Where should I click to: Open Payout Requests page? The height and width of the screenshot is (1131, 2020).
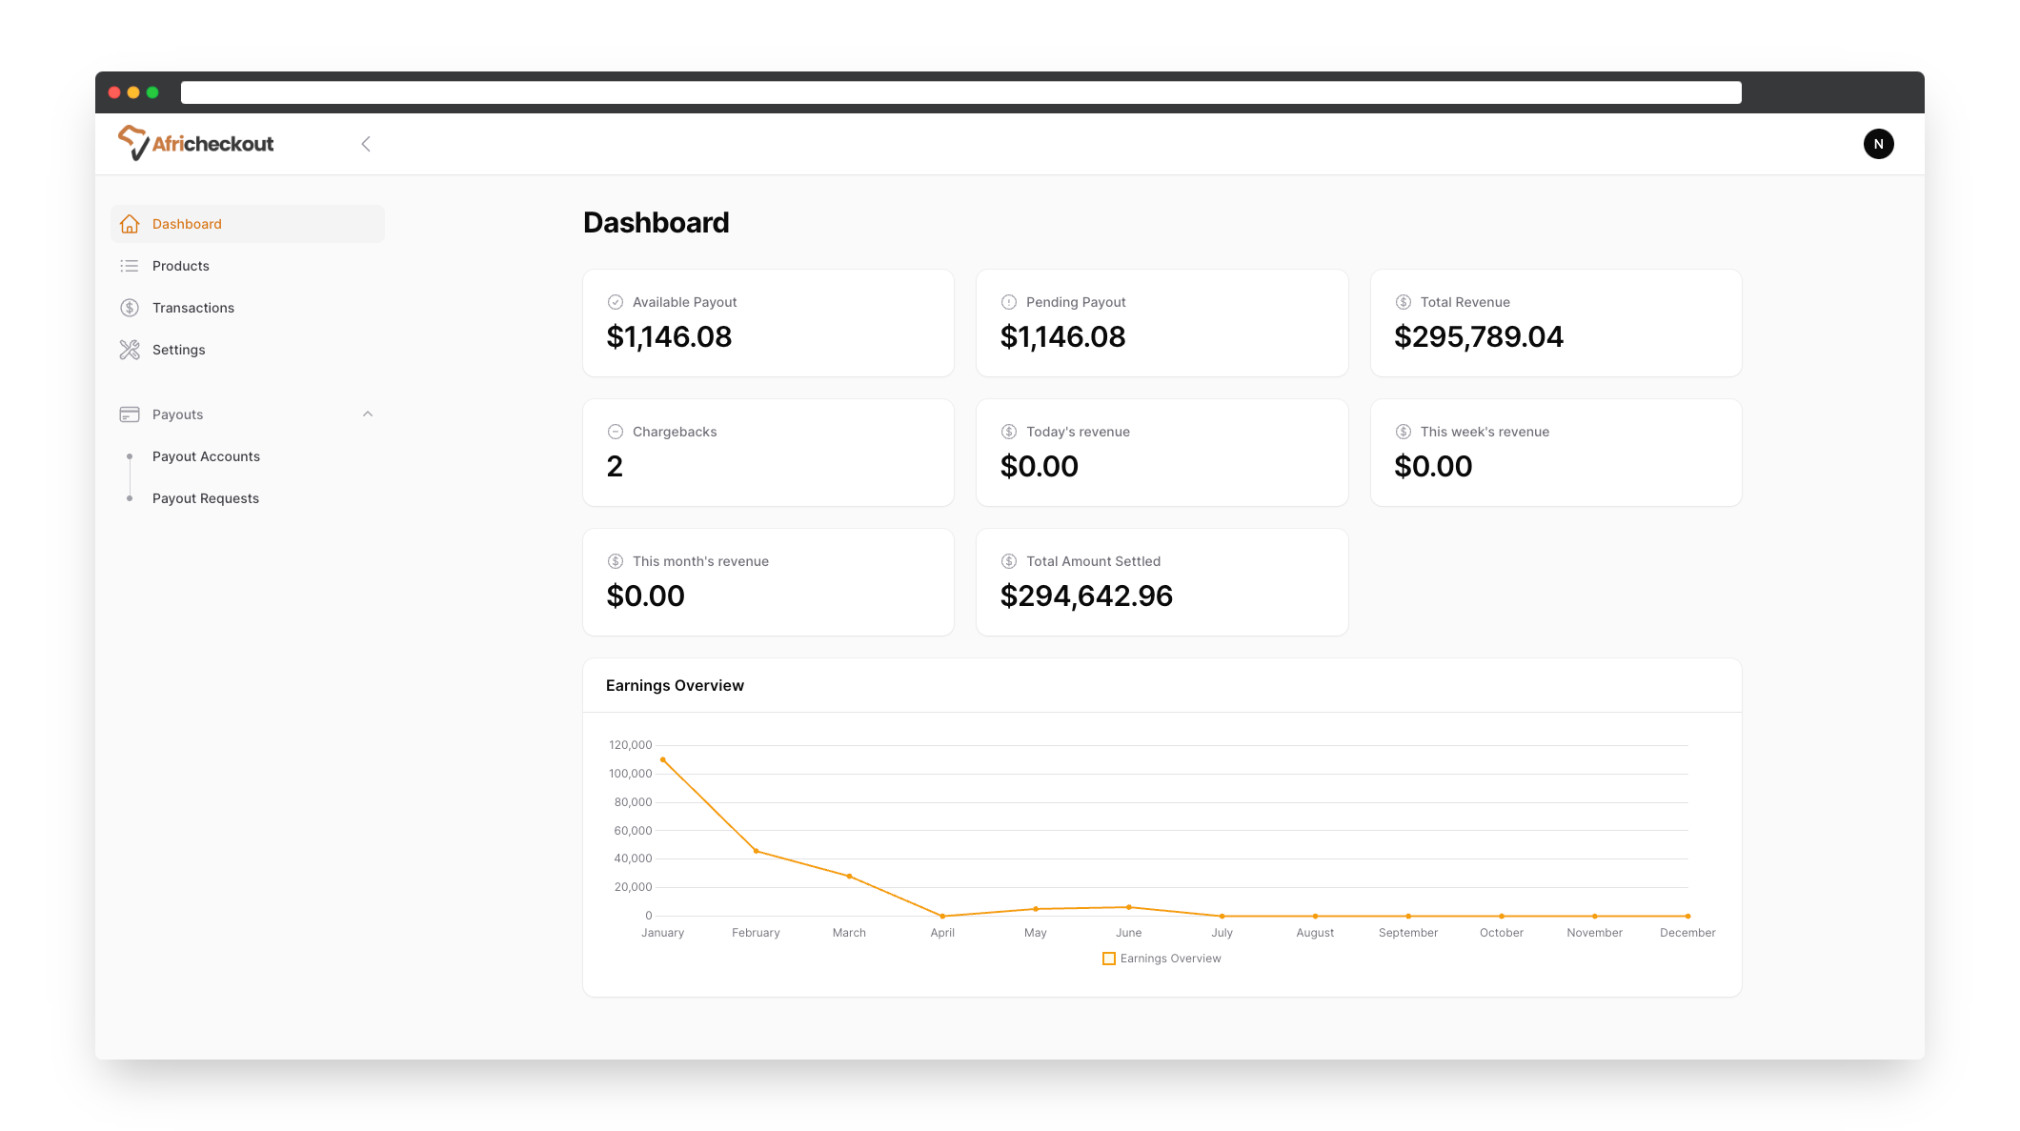pyautogui.click(x=206, y=498)
